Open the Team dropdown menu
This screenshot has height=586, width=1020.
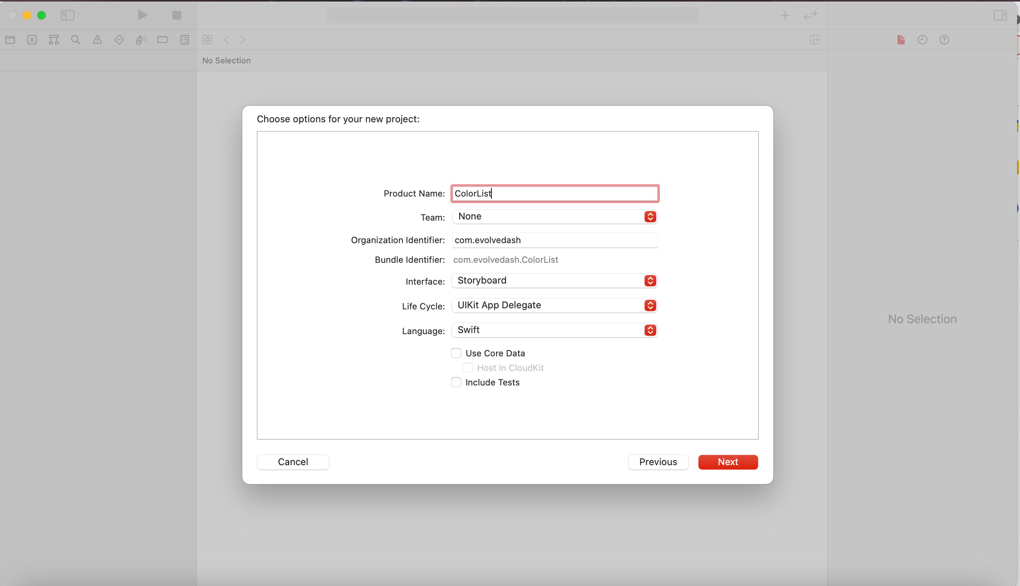[554, 217]
